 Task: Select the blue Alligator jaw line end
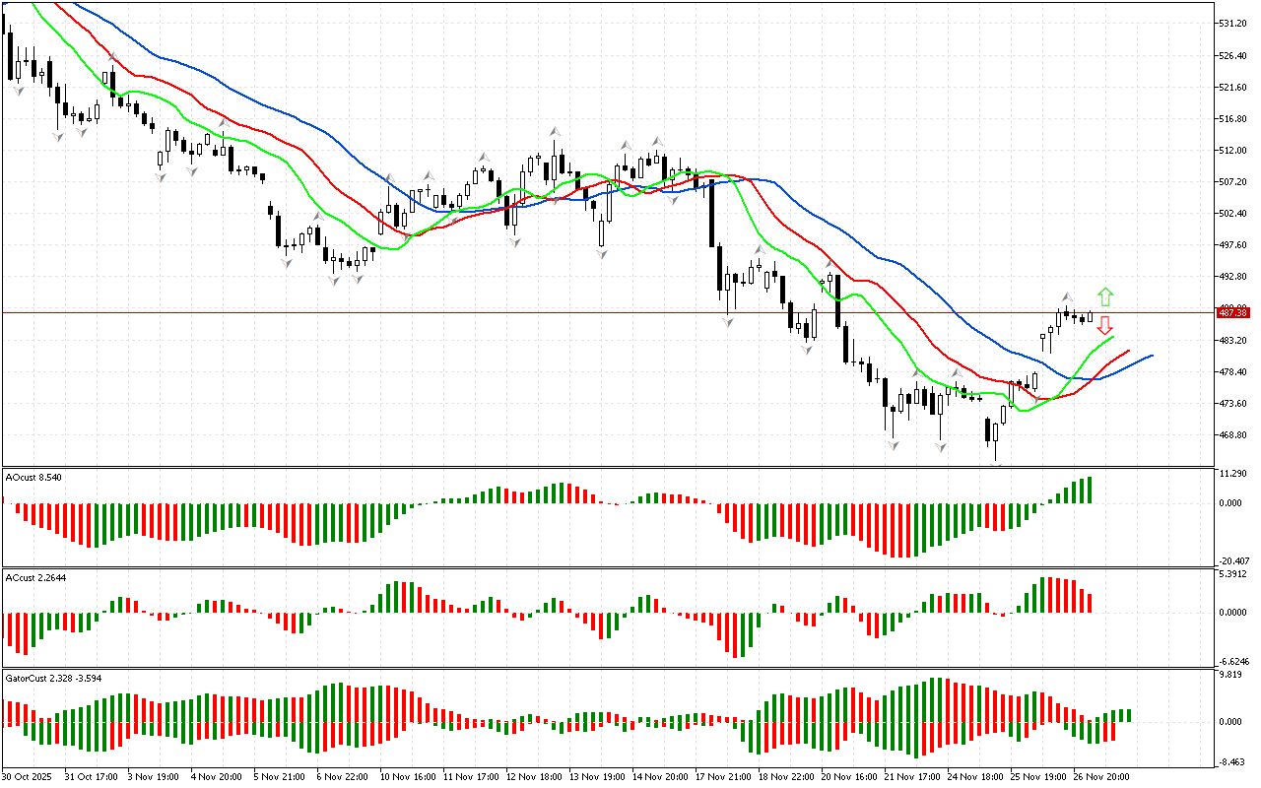[x=1151, y=356]
